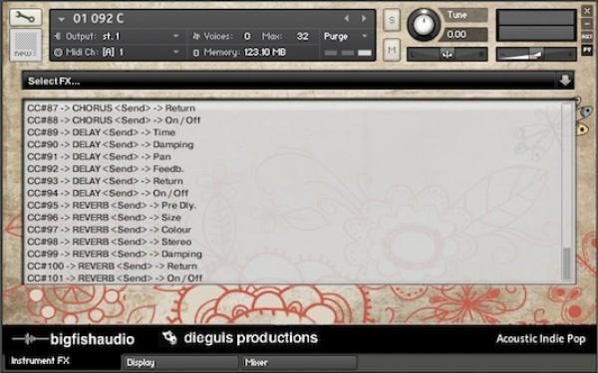Open the Output st. 1 dropdown
This screenshot has width=598, height=373.
[x=175, y=36]
